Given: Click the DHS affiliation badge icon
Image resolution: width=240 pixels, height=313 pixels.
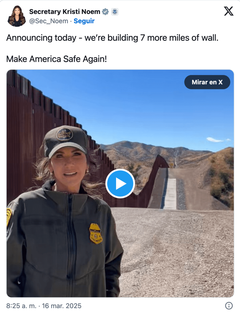Looking at the screenshot, I should [x=115, y=12].
